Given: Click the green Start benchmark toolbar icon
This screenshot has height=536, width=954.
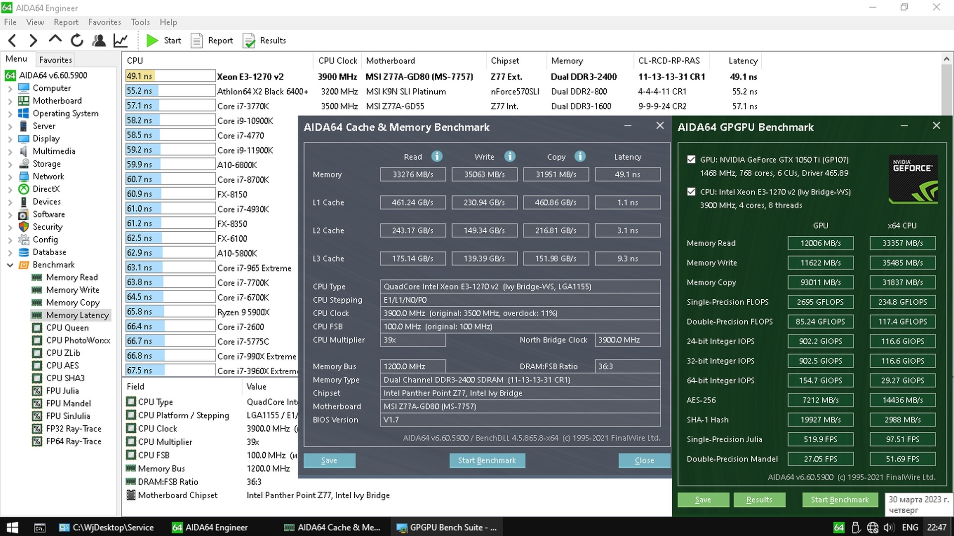Looking at the screenshot, I should tap(153, 41).
